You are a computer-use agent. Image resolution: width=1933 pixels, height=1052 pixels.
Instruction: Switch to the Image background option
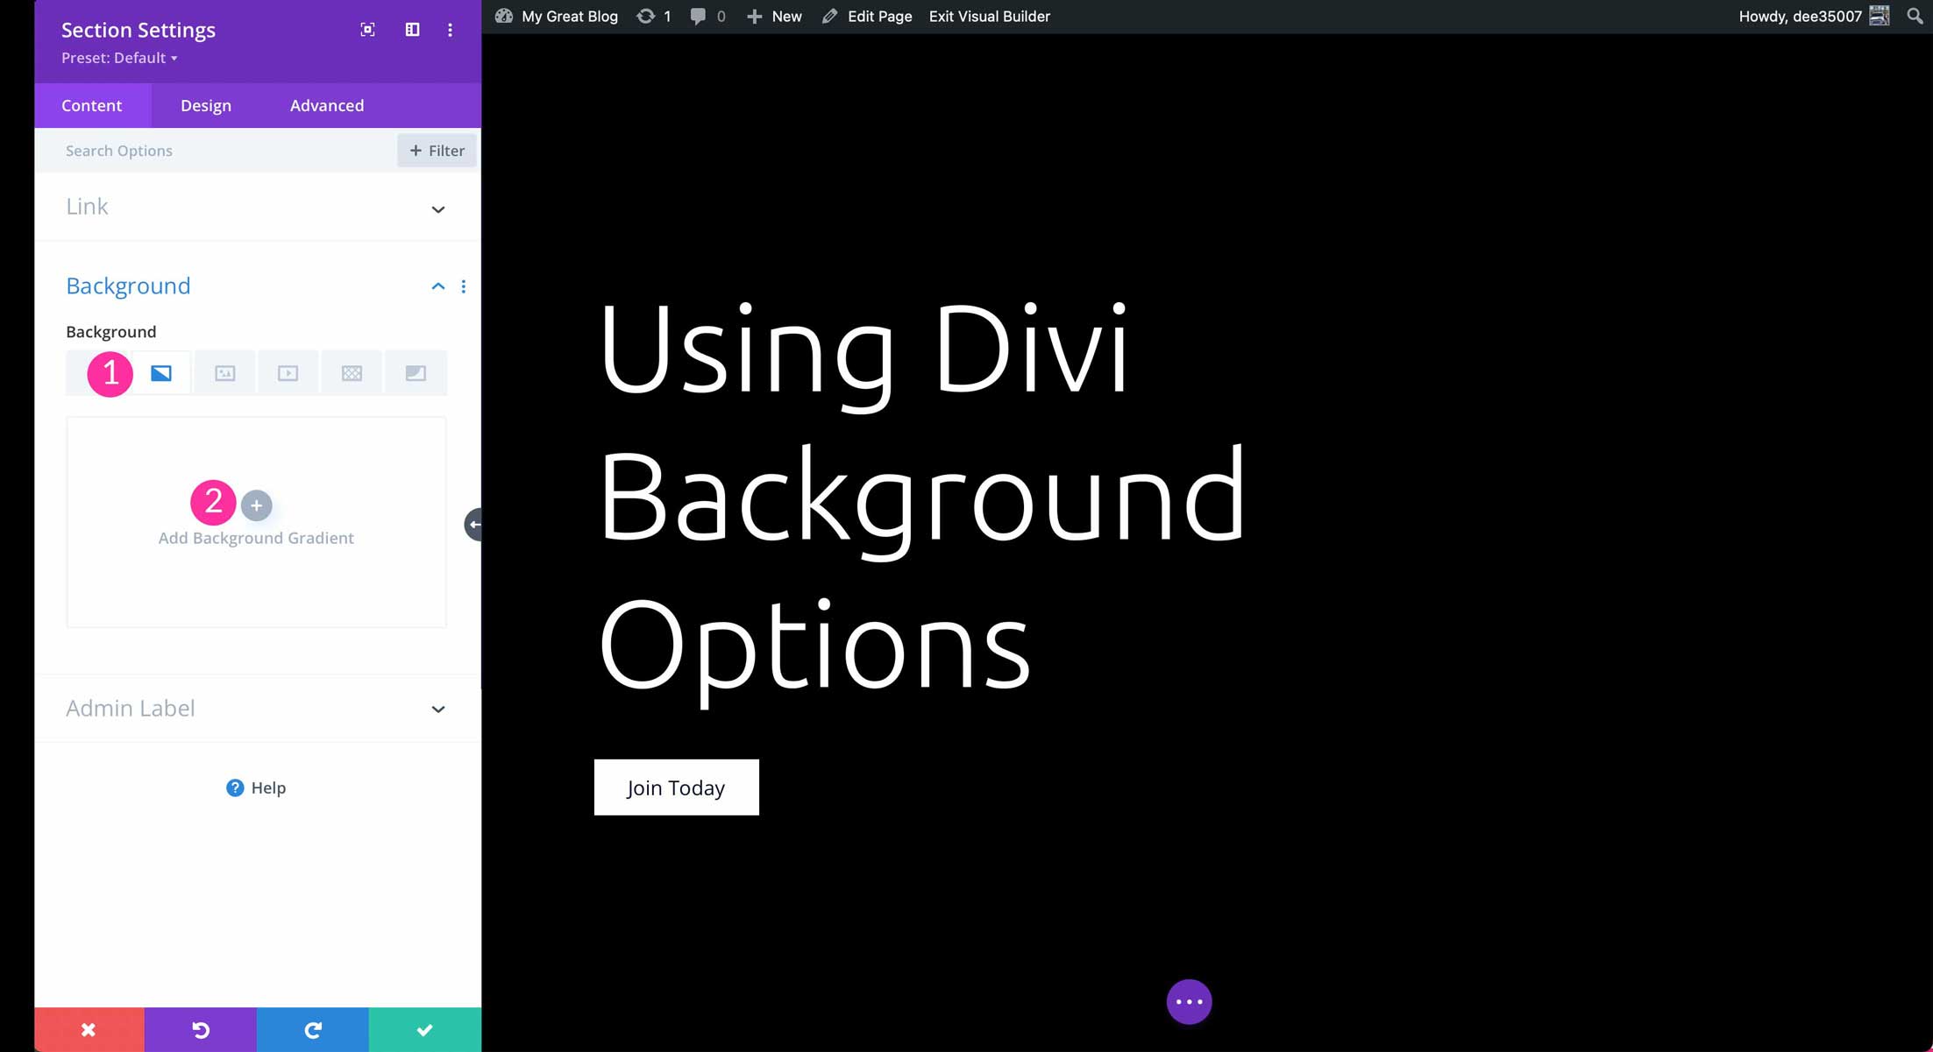[x=224, y=372]
